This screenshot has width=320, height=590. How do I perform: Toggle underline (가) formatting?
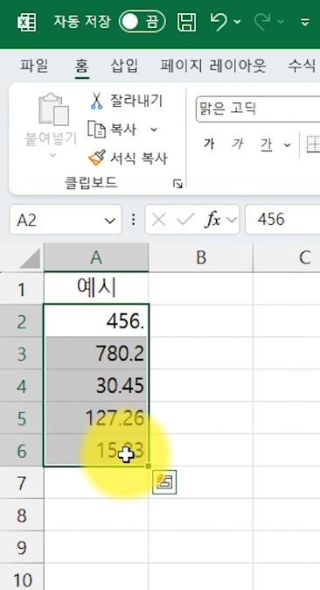[x=266, y=144]
